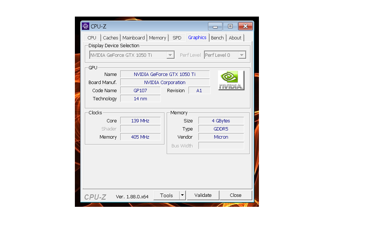Click the empty Shader clock field
The image size is (374, 247).
click(140, 129)
